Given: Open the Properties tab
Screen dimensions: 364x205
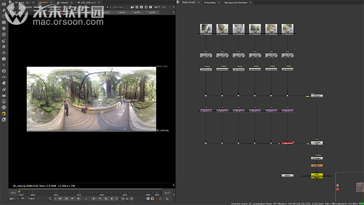Looking at the screenshot, I should point(210,3).
